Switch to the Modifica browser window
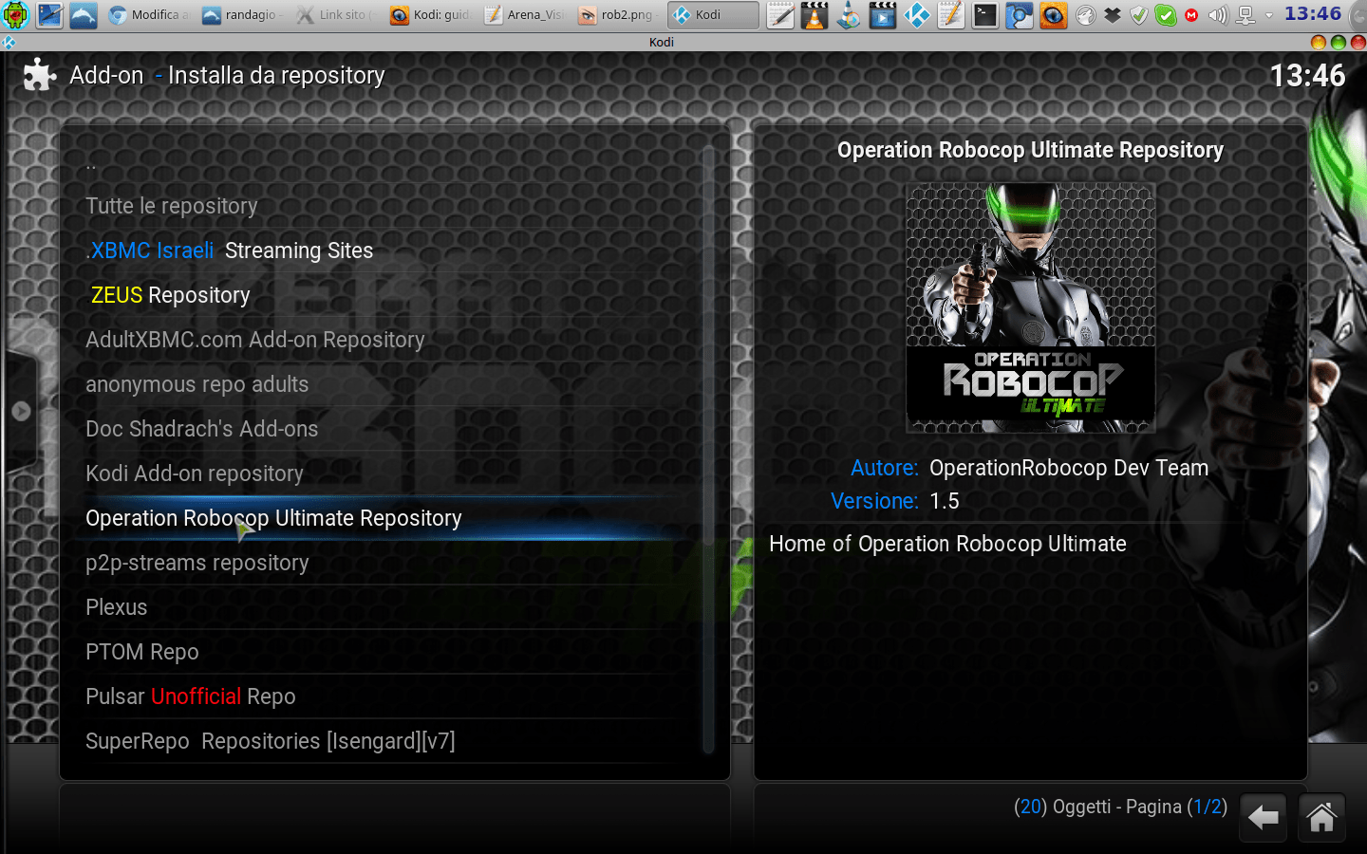The height and width of the screenshot is (854, 1367). pyautogui.click(x=148, y=14)
